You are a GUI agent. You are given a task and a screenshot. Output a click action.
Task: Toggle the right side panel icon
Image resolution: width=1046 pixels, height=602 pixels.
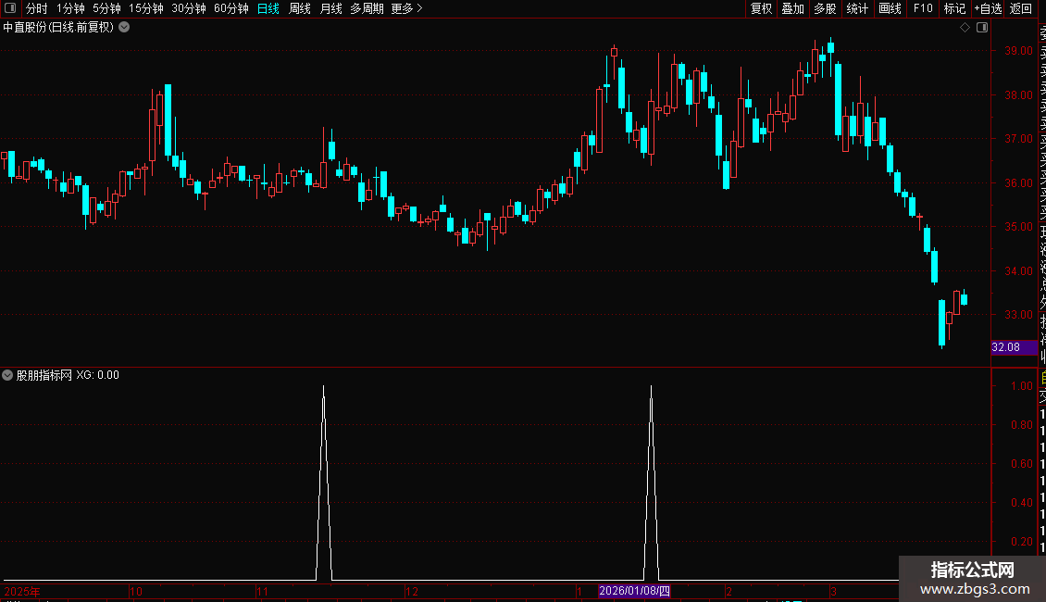(982, 28)
